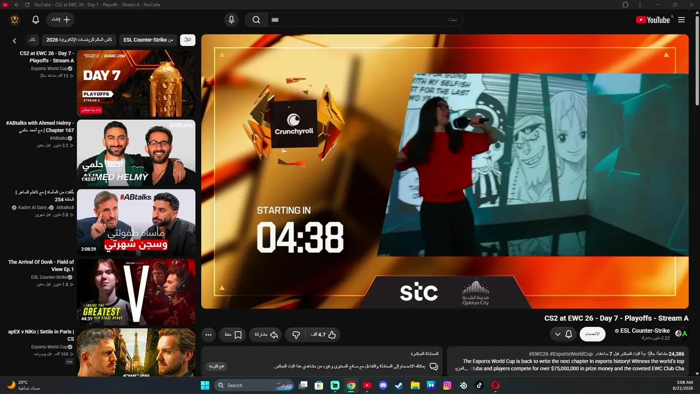The image size is (700, 394).
Task: Submit the search with the magnifier icon
Action: pos(256,20)
